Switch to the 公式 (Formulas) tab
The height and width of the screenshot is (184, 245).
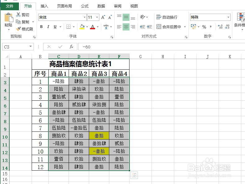tap(85, 6)
